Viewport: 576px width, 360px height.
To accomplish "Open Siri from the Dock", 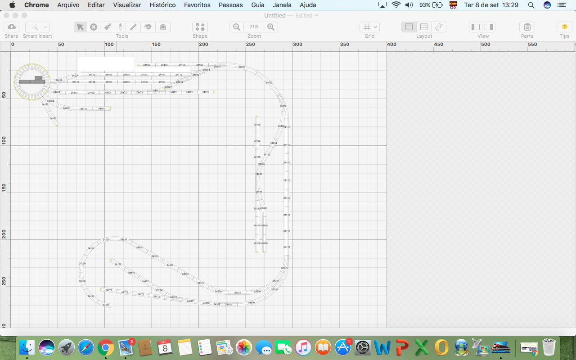I will (x=47, y=347).
